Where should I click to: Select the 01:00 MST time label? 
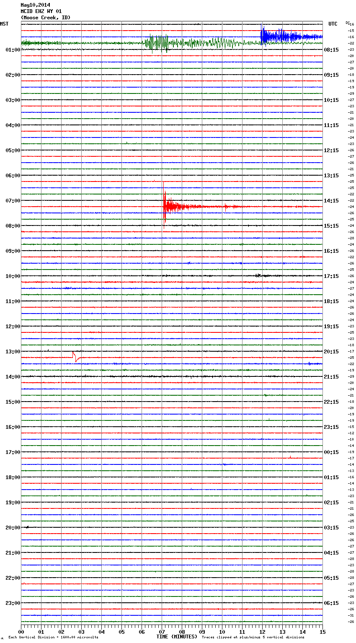13,50
